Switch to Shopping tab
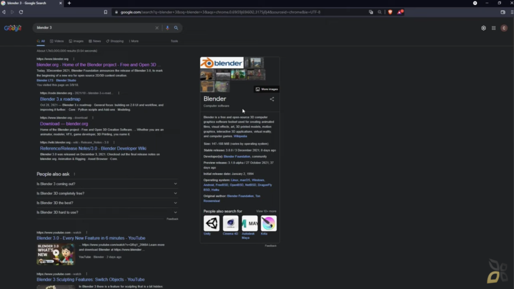 click(115, 41)
